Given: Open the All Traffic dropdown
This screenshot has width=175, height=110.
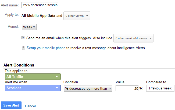Looking at the screenshot, I should pos(33,77).
